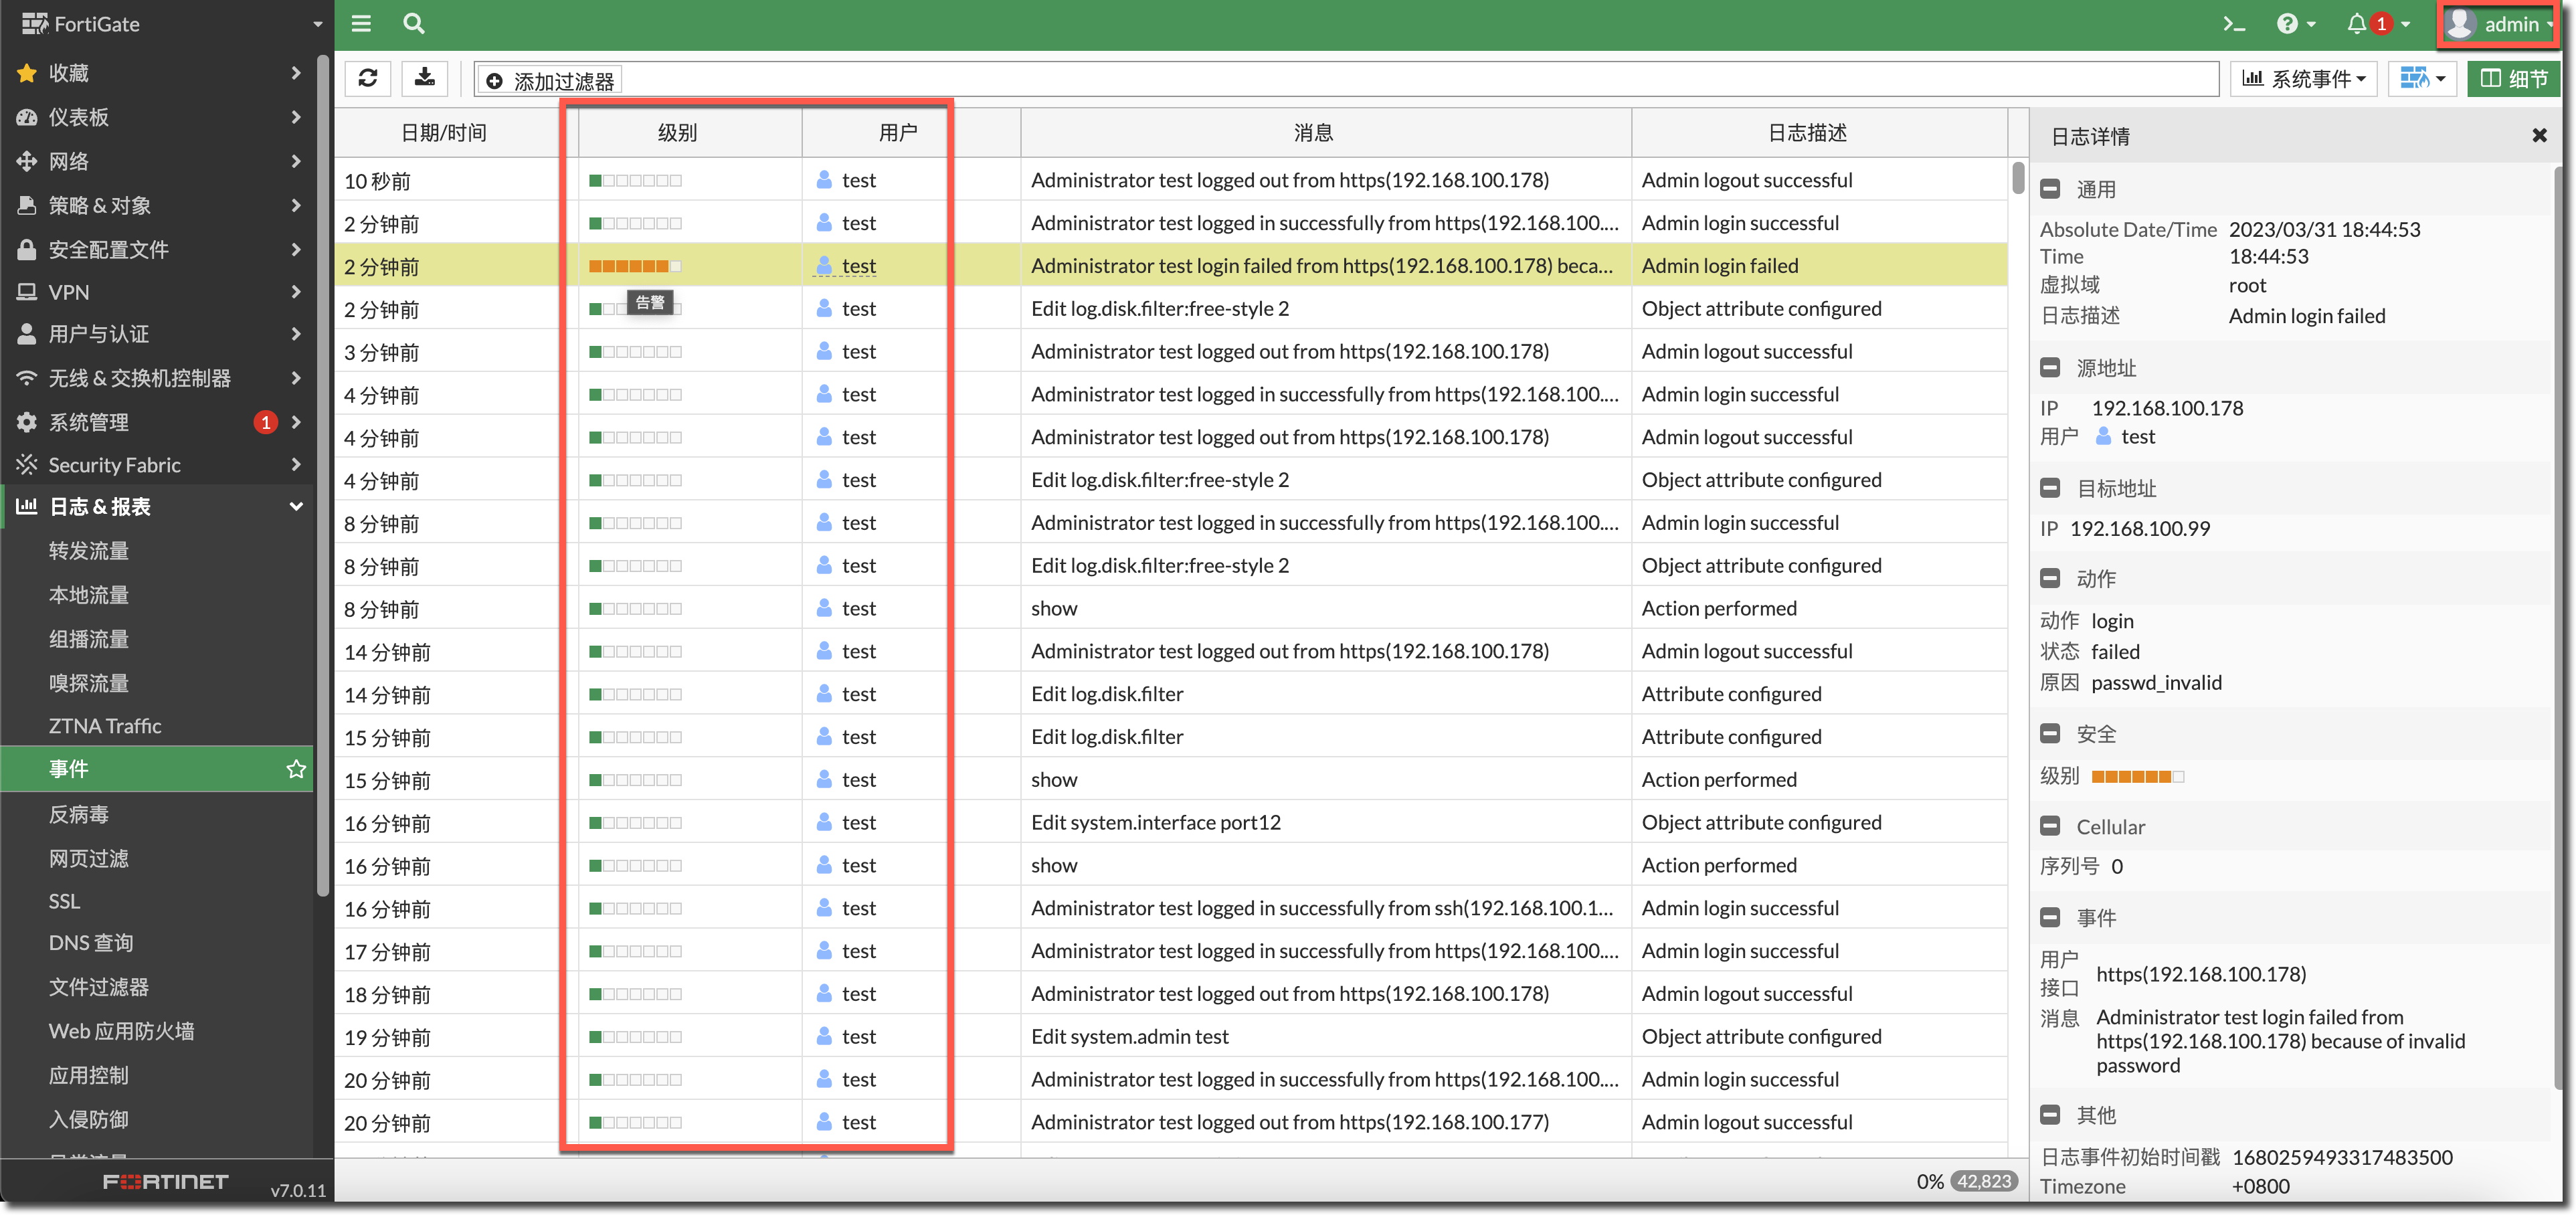2576x1215 pixels.
Task: Toggle the 细节 details button
Action: [x=2513, y=78]
